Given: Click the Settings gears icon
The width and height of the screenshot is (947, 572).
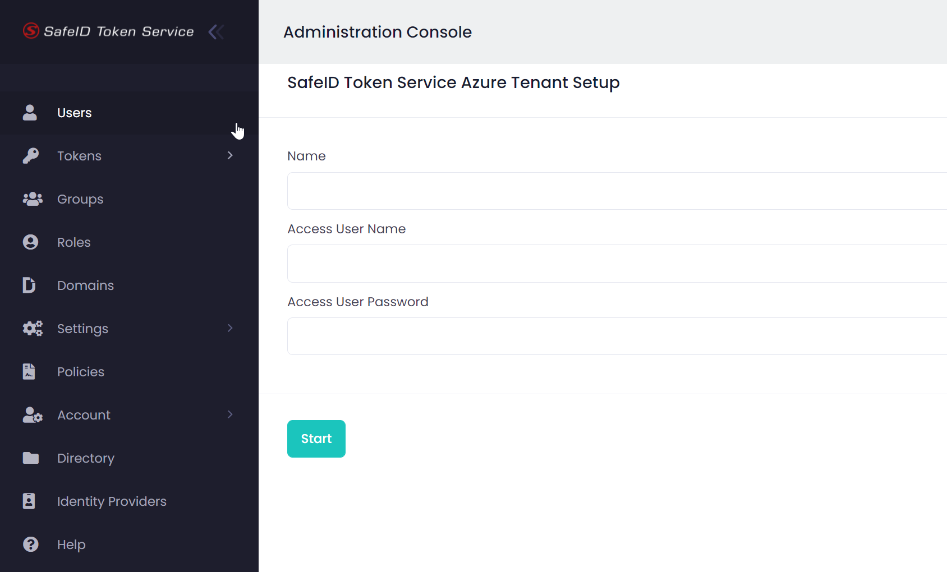Looking at the screenshot, I should [x=32, y=329].
